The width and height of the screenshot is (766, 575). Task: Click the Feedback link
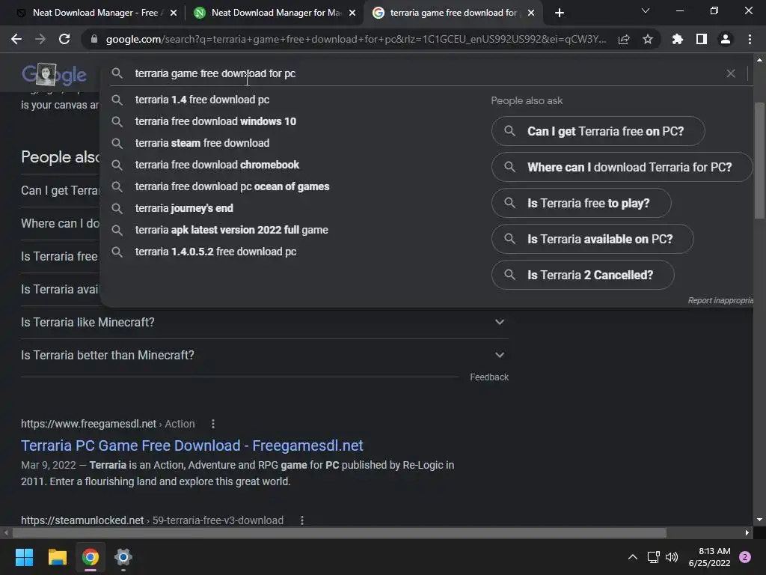[x=489, y=377]
